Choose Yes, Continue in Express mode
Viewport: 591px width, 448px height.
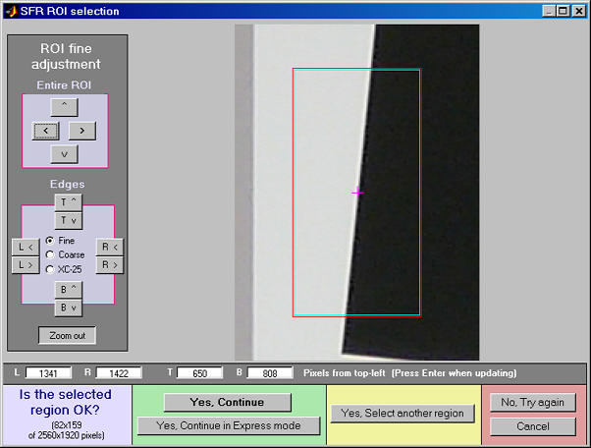point(229,425)
